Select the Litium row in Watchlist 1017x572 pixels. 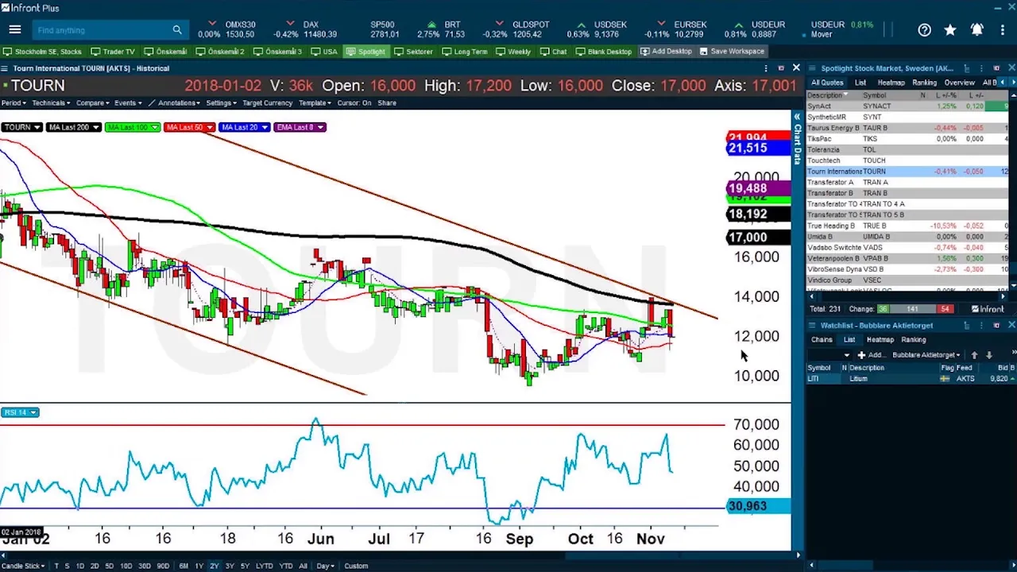911,379
